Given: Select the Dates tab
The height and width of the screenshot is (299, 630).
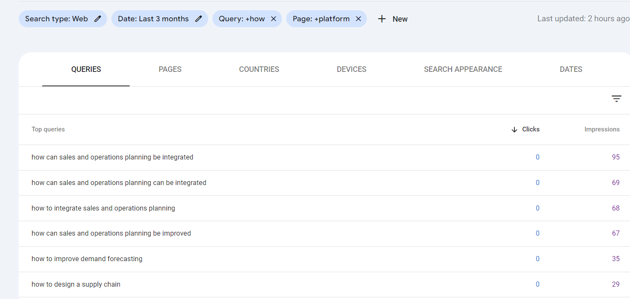Looking at the screenshot, I should tap(571, 69).
